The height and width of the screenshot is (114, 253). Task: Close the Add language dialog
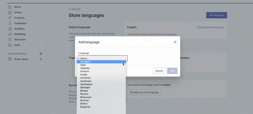coord(175,42)
